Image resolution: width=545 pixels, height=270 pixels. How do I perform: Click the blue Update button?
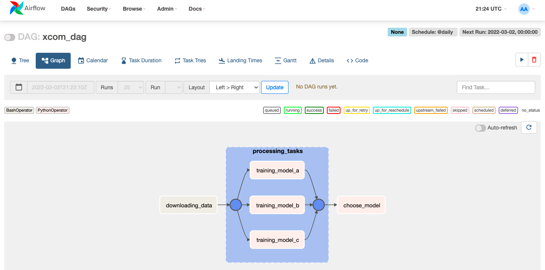pos(275,87)
